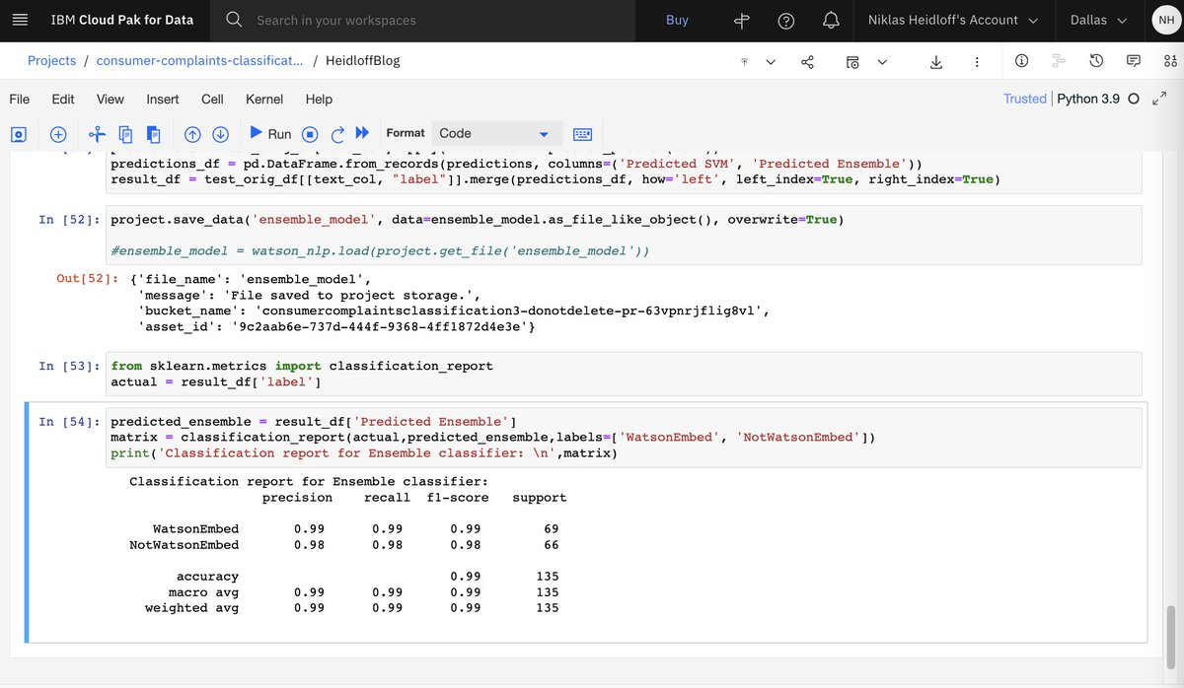Click 'weighted avg' row label
Image resolution: width=1184 pixels, height=688 pixels.
coord(191,608)
